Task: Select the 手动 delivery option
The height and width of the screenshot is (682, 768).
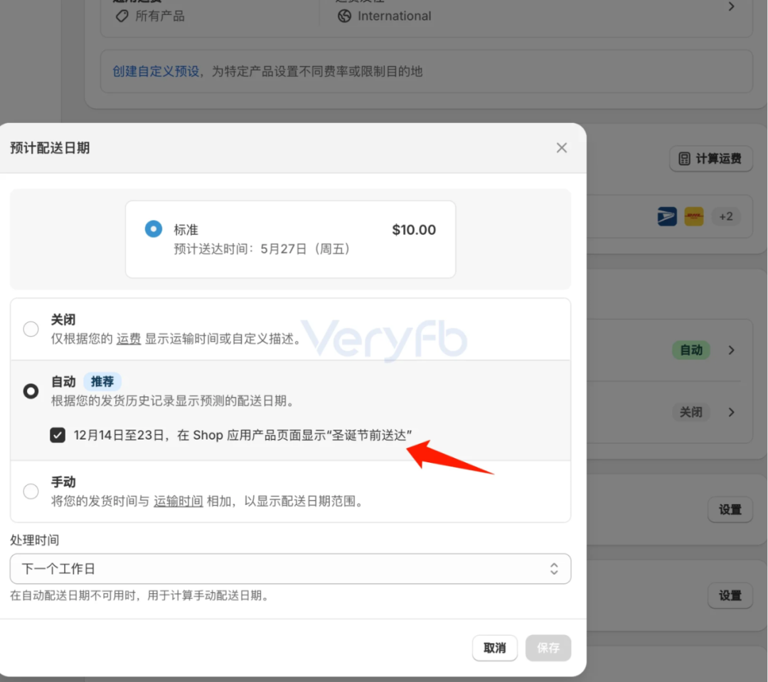Action: click(x=30, y=491)
